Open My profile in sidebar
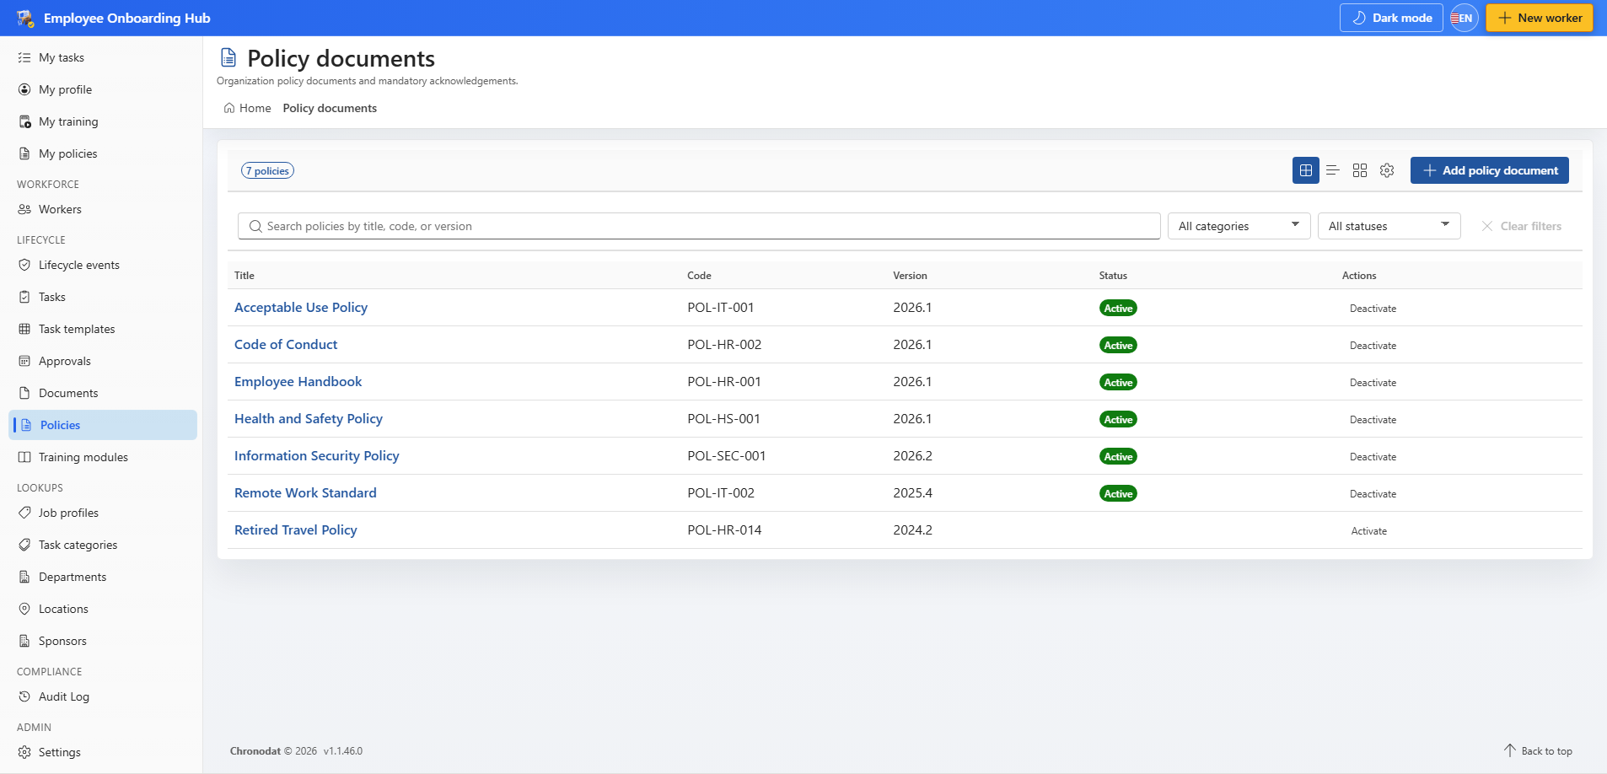 pyautogui.click(x=103, y=89)
